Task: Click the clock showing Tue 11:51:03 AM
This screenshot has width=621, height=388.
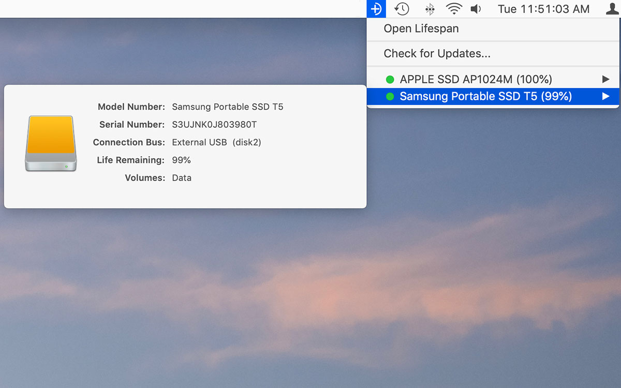Action: pos(543,9)
